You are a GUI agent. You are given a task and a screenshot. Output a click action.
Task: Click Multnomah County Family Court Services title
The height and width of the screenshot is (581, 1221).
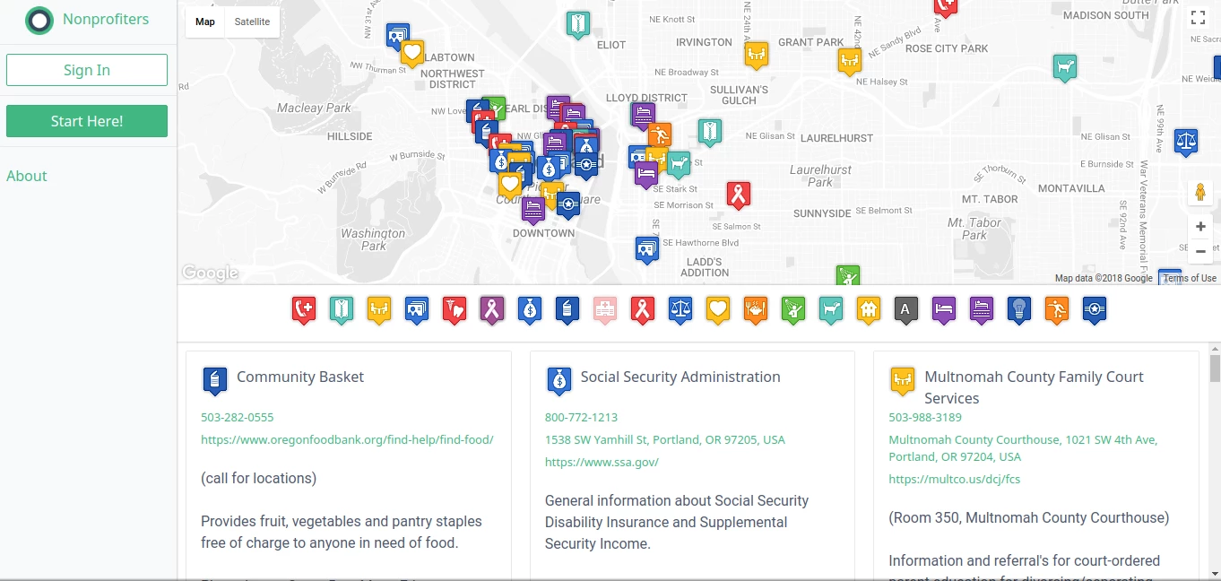coord(1035,387)
